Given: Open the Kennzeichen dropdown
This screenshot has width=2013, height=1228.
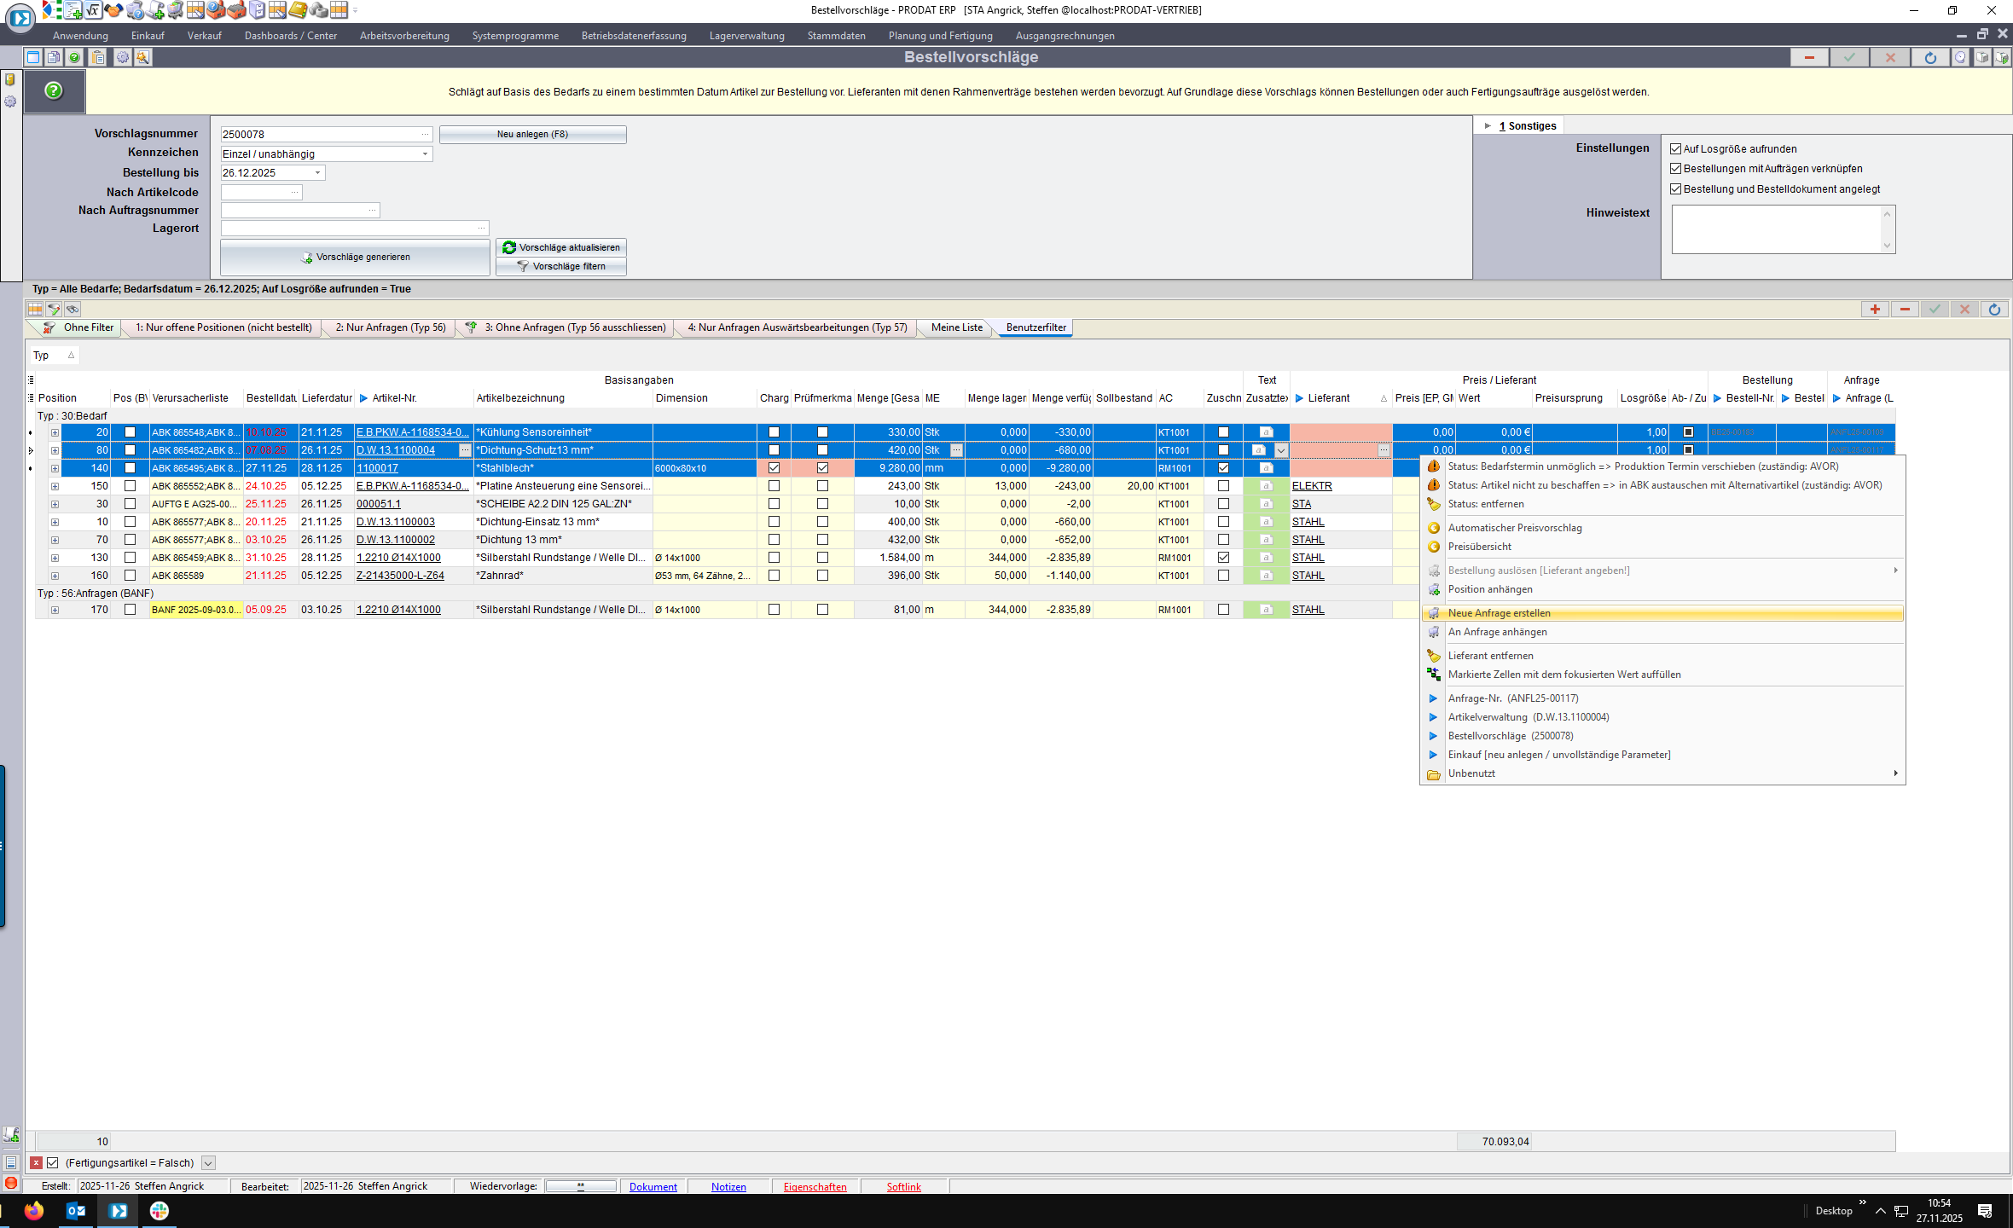Looking at the screenshot, I should 425,154.
